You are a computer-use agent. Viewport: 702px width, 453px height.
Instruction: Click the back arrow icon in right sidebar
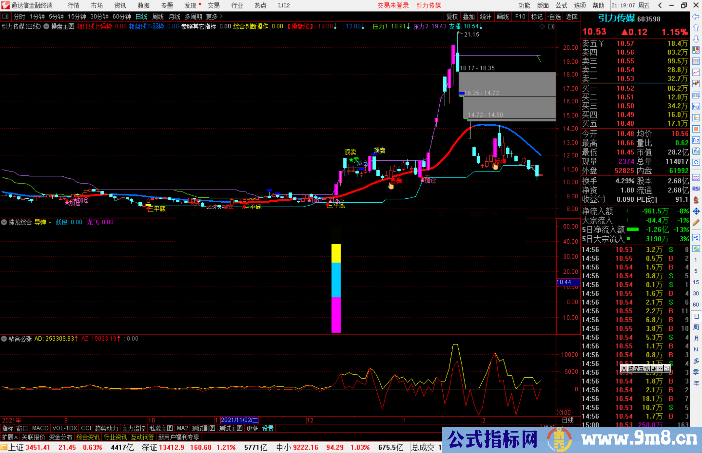[696, 17]
